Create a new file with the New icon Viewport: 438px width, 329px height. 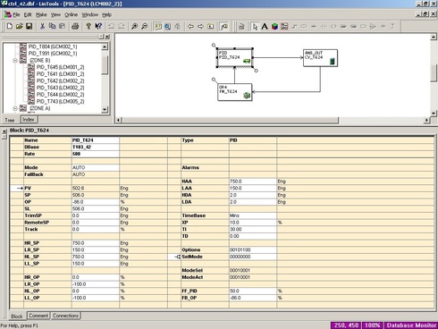point(10,26)
